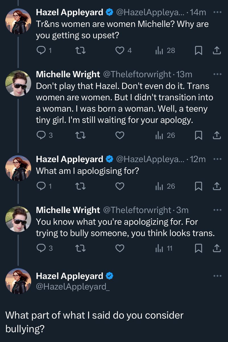View analytics showing 11 views
228x342 pixels.
point(164,248)
